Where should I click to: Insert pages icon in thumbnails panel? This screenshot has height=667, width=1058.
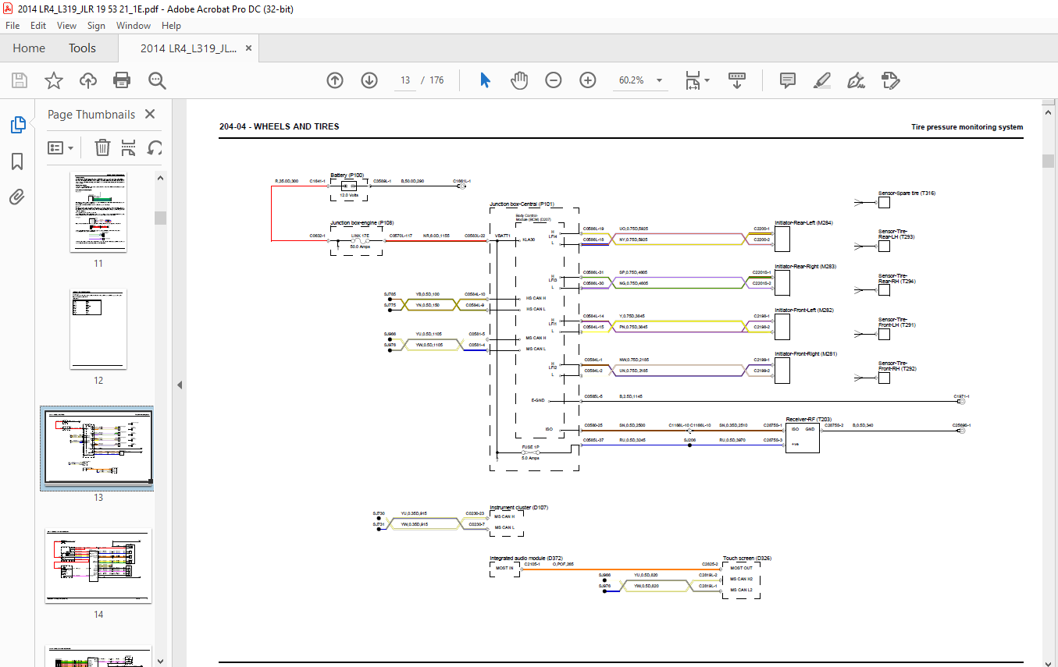click(129, 147)
